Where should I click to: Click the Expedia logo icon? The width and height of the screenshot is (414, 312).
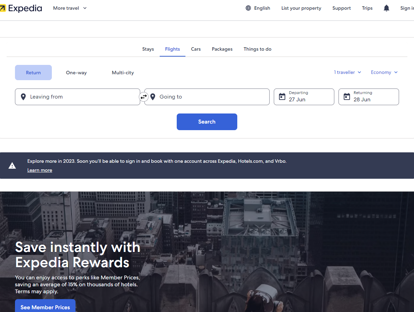pos(3,8)
